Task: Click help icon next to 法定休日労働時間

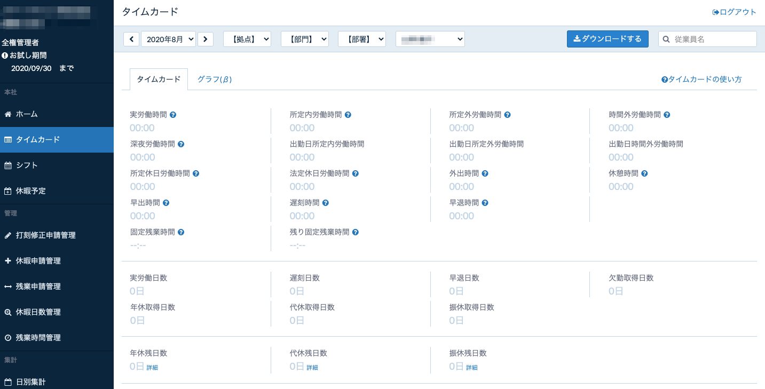Action: 356,173
